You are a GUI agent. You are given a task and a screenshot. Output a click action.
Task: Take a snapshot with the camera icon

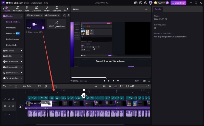144,81
